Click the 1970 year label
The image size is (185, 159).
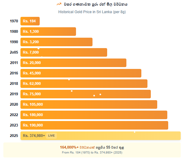coord(14,21)
